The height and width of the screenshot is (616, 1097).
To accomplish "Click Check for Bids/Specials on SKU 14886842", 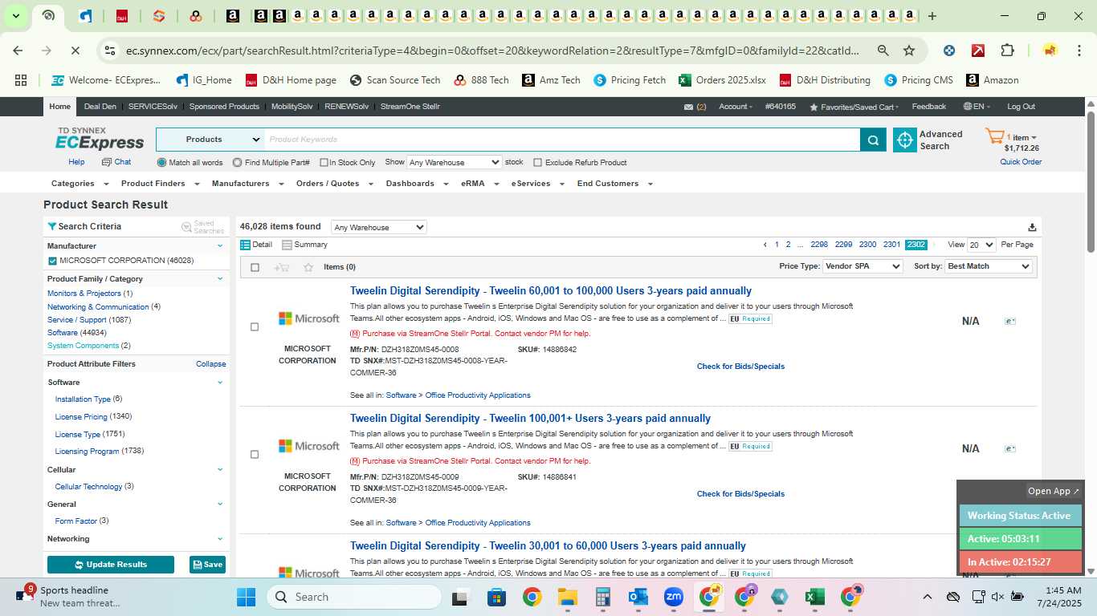I will [740, 367].
